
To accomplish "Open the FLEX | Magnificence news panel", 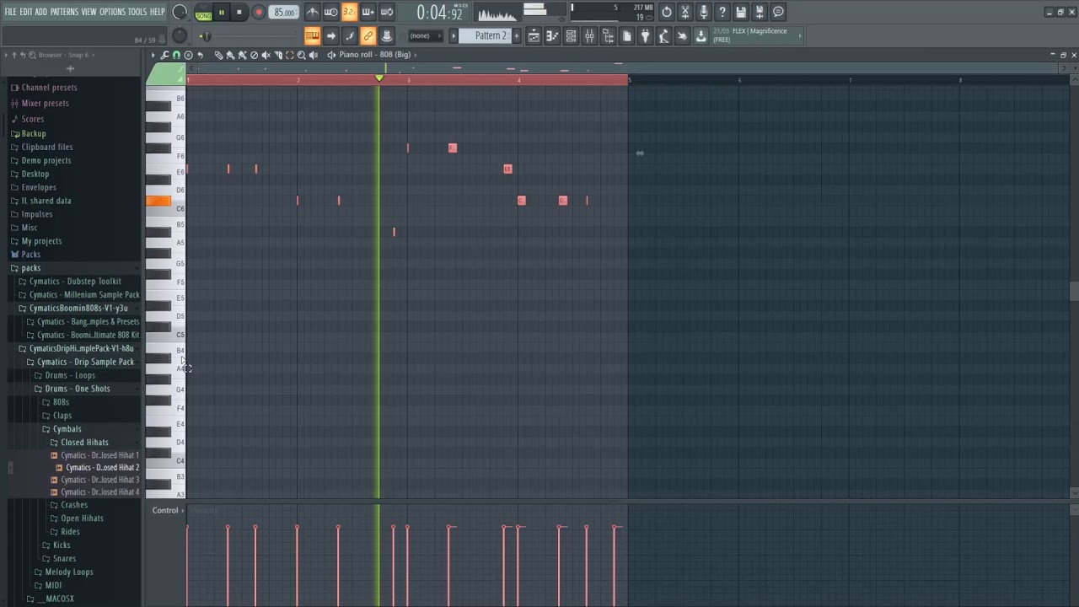I will [x=755, y=35].
